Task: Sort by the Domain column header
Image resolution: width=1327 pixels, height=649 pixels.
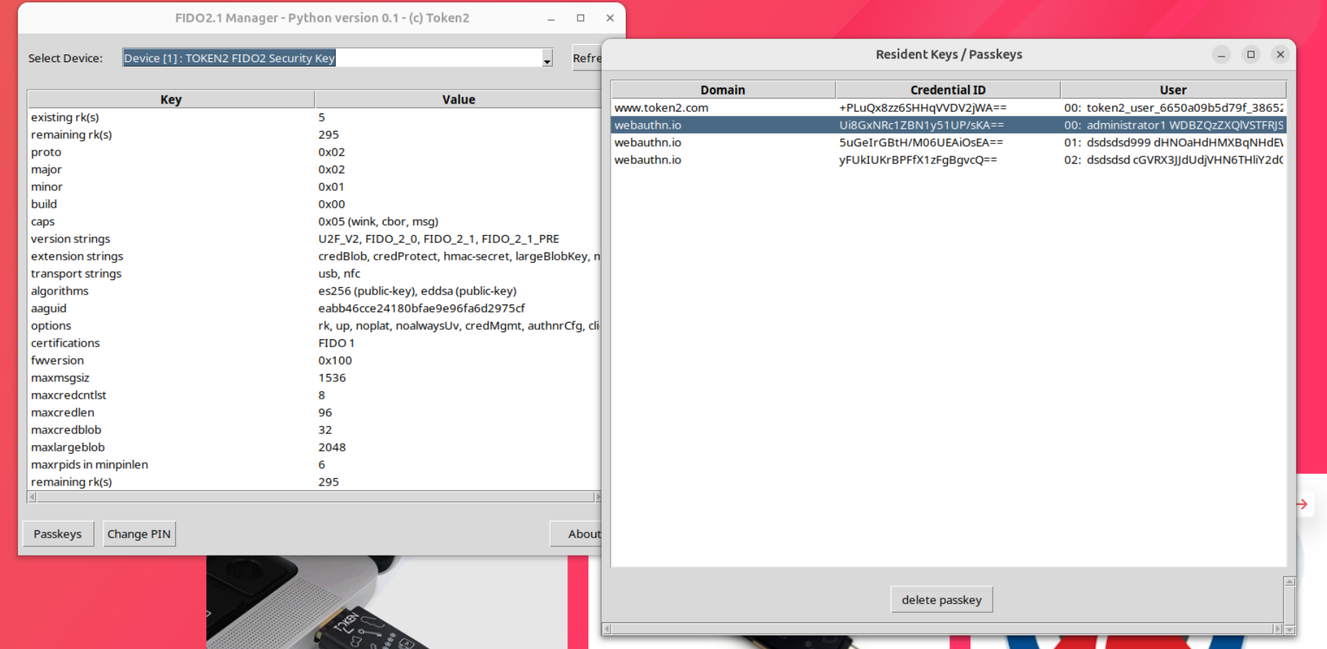Action: coord(723,90)
